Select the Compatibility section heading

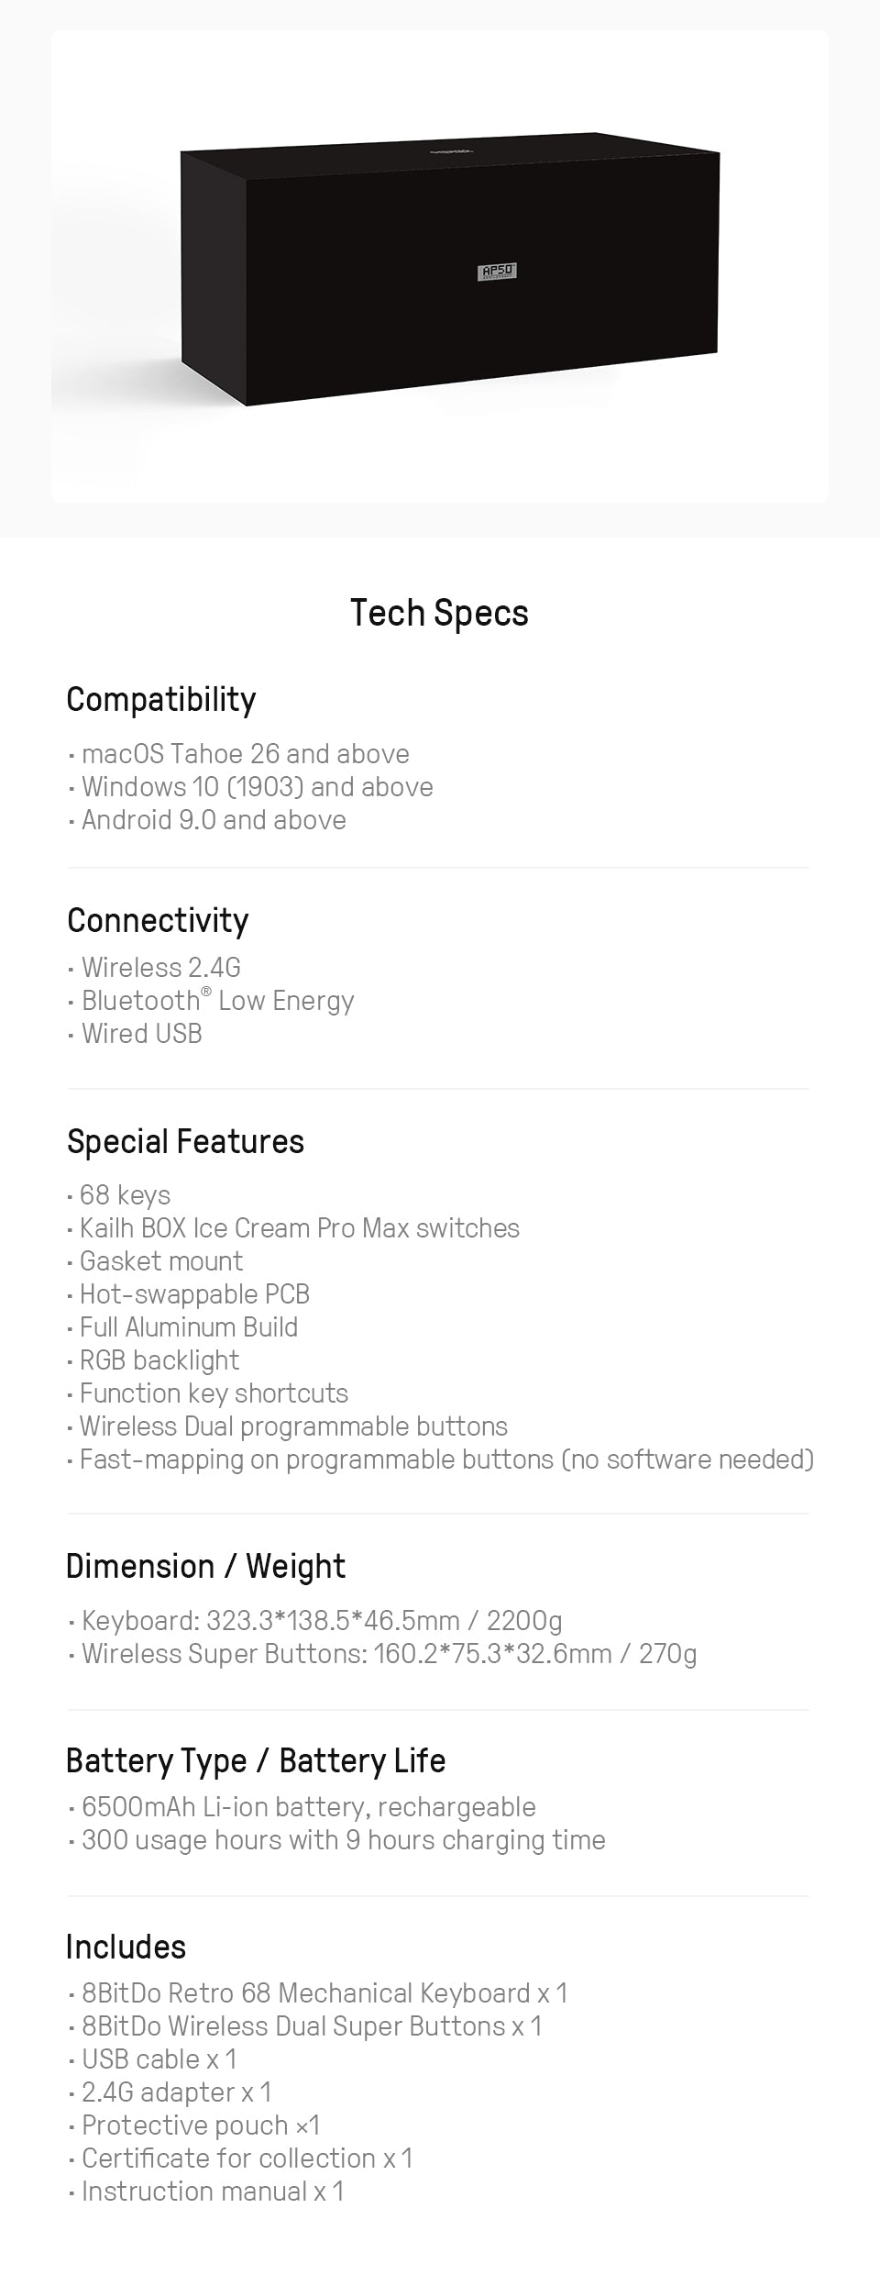161,699
